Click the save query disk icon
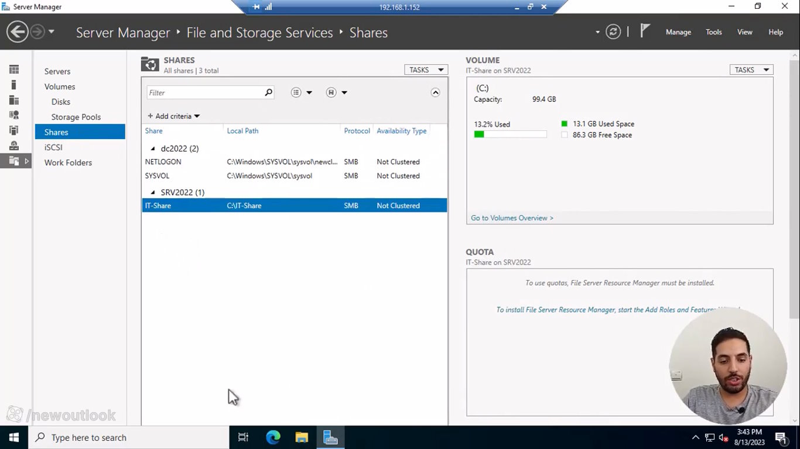Viewport: 800px width, 449px height. 331,92
